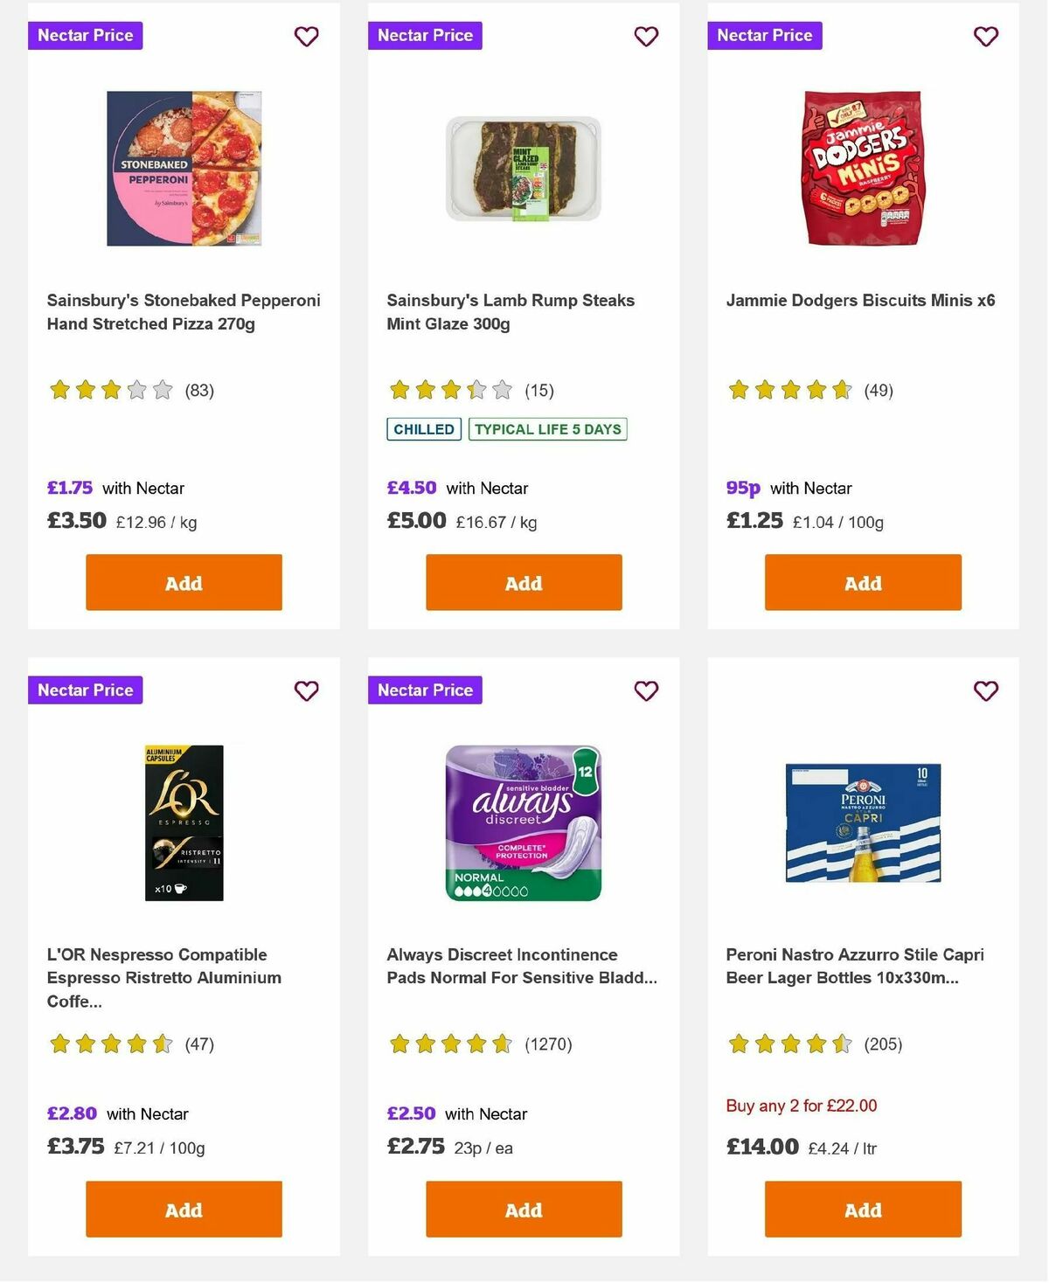Screen dimensions: 1049x1283
Task: Click the Nectar Price badge on Always Discreet
Action: (425, 690)
